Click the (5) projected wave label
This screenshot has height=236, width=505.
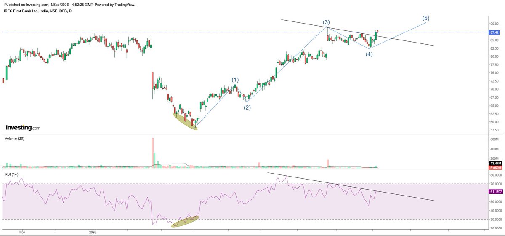coord(426,18)
